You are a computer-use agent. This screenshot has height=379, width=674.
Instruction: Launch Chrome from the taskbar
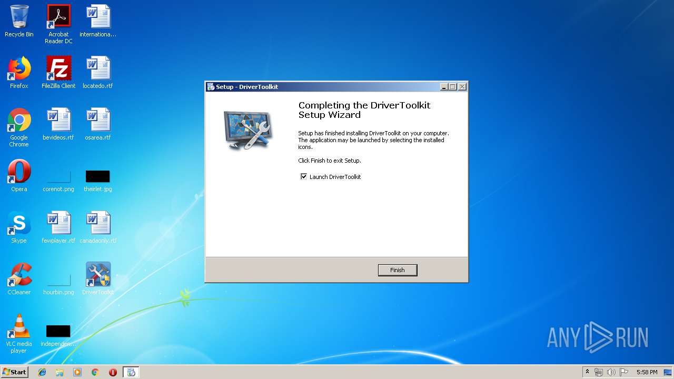pos(95,372)
